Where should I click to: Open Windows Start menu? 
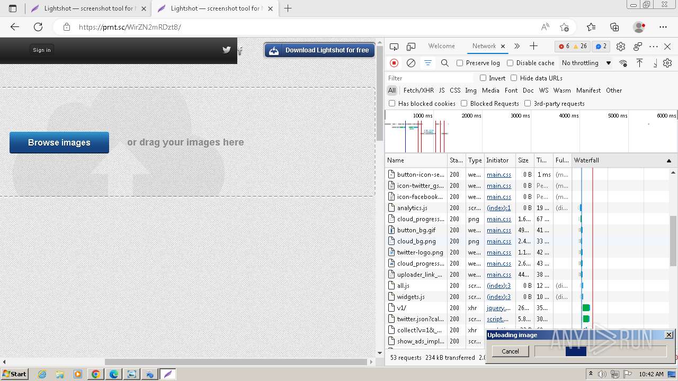[x=15, y=374]
